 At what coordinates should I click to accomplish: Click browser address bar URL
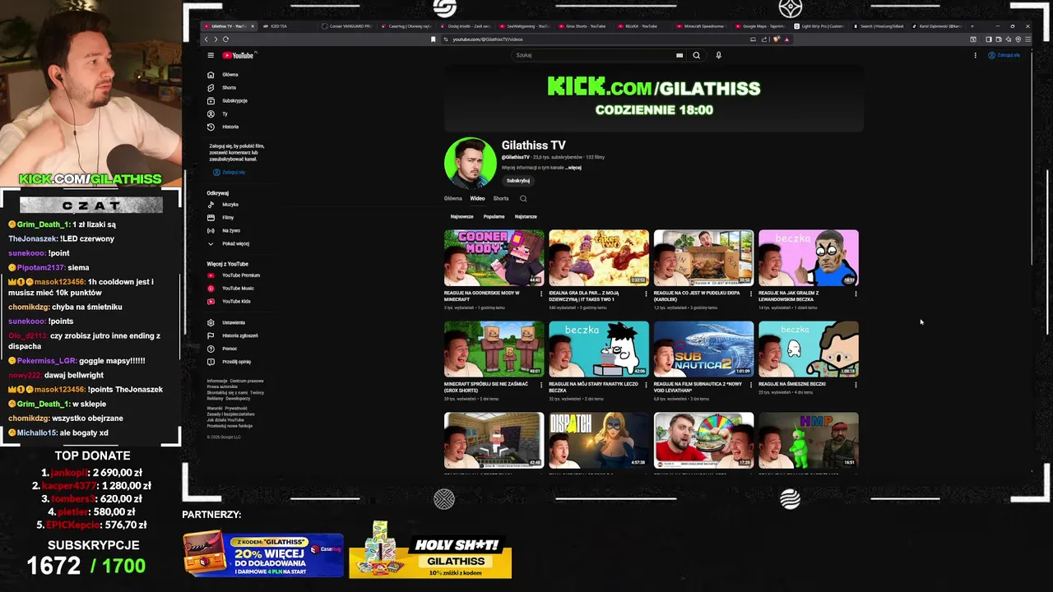pos(487,39)
